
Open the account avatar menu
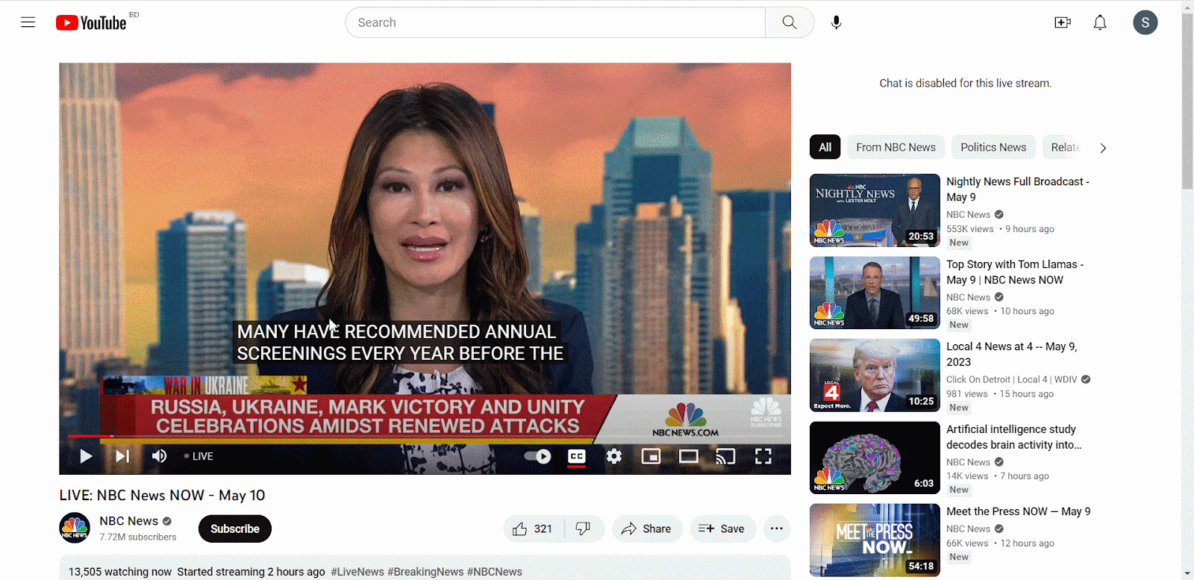pyautogui.click(x=1145, y=22)
